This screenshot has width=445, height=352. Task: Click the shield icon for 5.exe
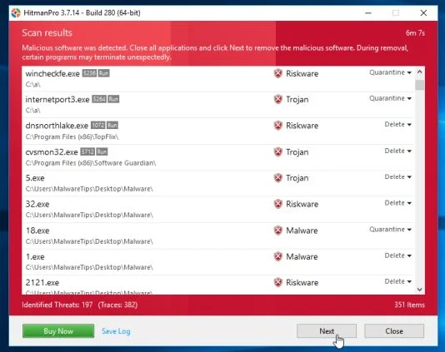[x=277, y=178]
